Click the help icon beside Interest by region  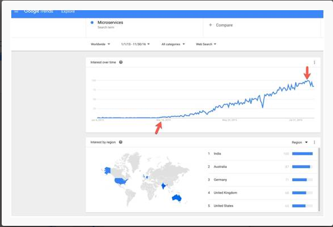(121, 142)
